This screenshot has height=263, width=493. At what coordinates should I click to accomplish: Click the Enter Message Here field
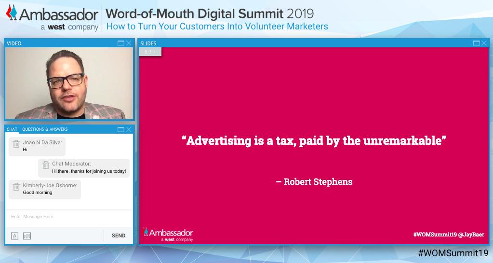tap(69, 217)
